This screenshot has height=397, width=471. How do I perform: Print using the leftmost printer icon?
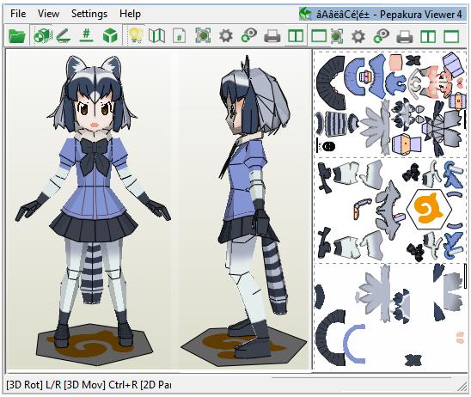[x=272, y=36]
